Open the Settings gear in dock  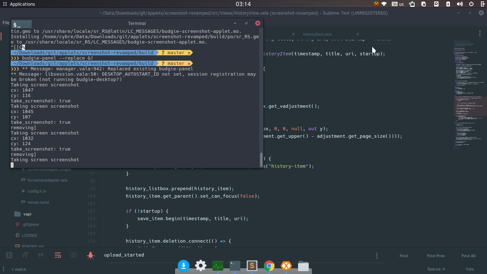pyautogui.click(x=201, y=265)
